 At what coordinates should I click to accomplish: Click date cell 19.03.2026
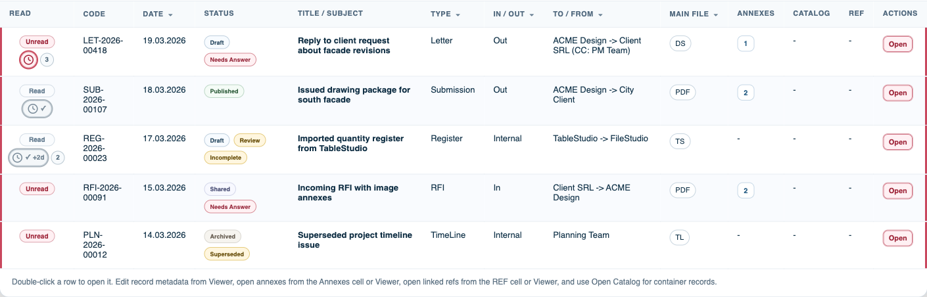click(164, 41)
